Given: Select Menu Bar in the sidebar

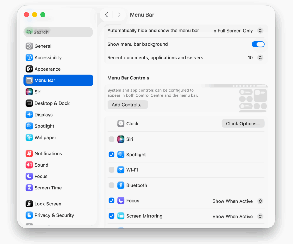Looking at the screenshot, I should tap(58, 80).
